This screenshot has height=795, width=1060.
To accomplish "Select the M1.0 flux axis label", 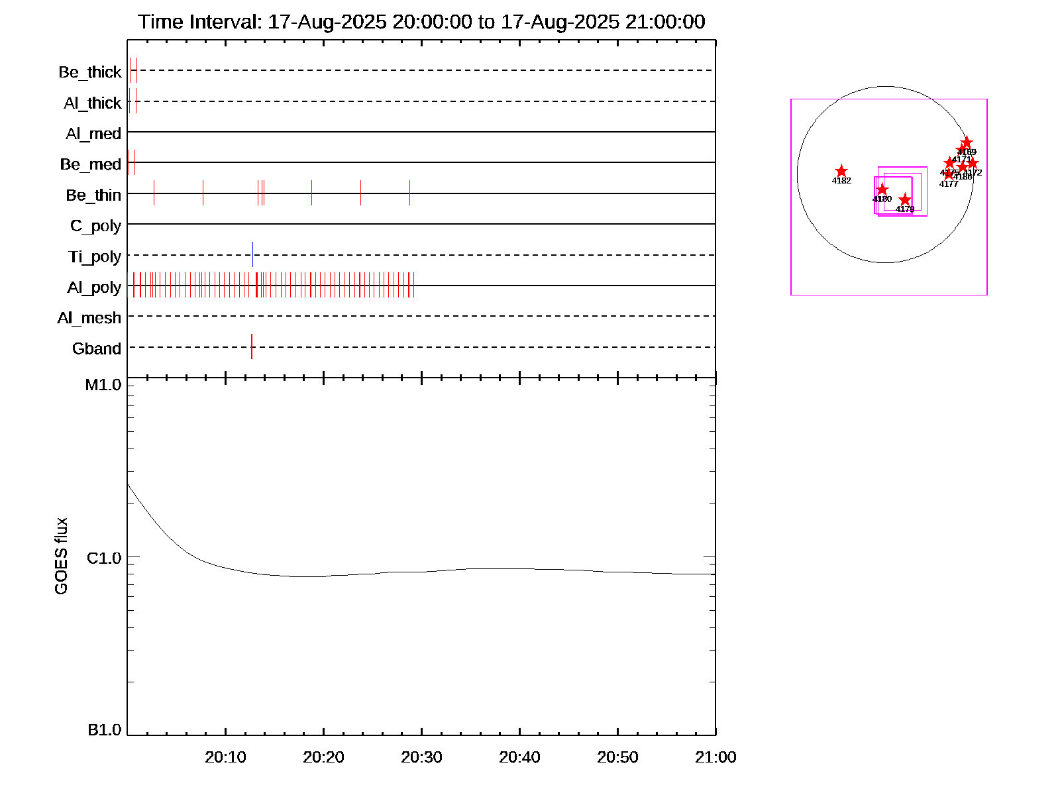I will click(103, 385).
